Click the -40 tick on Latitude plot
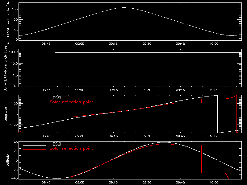The image size is (247, 185). (15, 179)
